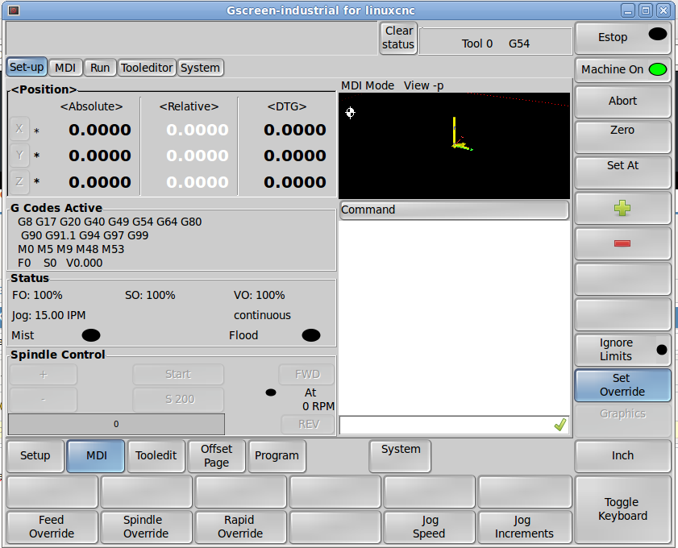The height and width of the screenshot is (548, 678).
Task: Select the Y axis button
Action: [x=19, y=155]
